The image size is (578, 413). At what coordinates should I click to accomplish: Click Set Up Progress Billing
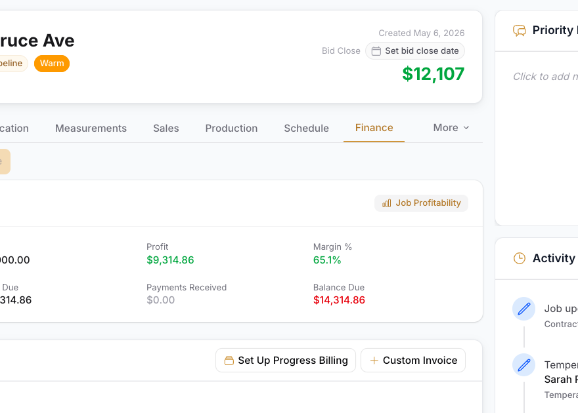(x=286, y=361)
